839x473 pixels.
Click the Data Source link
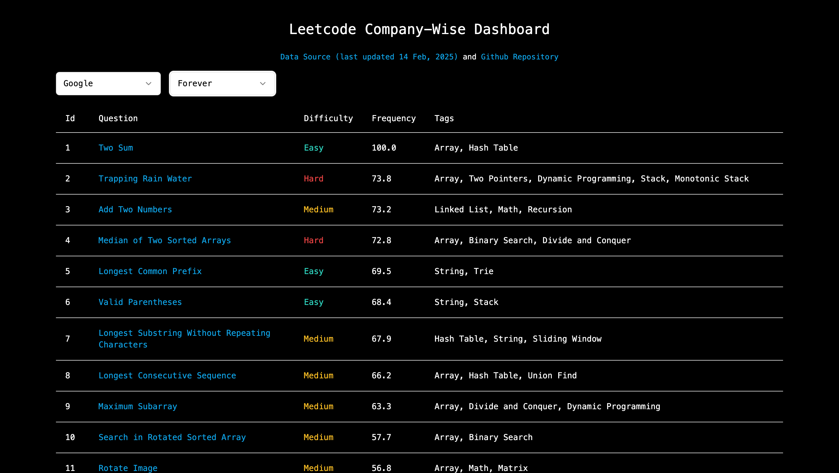tap(369, 57)
